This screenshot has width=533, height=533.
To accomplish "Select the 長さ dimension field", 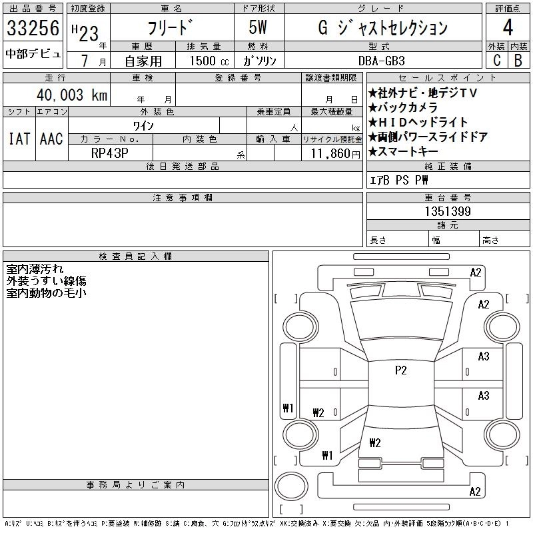I will point(397,239).
